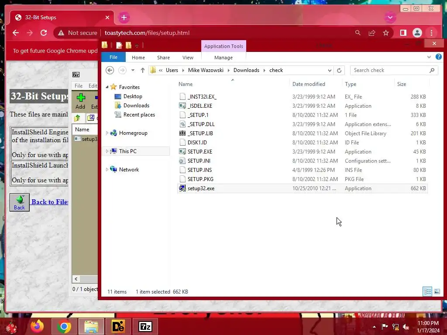447x335 pixels.
Task: Select the _SETUP.DLL file icon
Action: [182, 124]
